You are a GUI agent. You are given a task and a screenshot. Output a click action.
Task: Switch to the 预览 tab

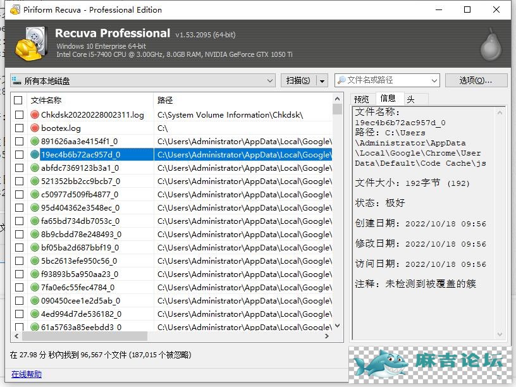[x=361, y=99]
